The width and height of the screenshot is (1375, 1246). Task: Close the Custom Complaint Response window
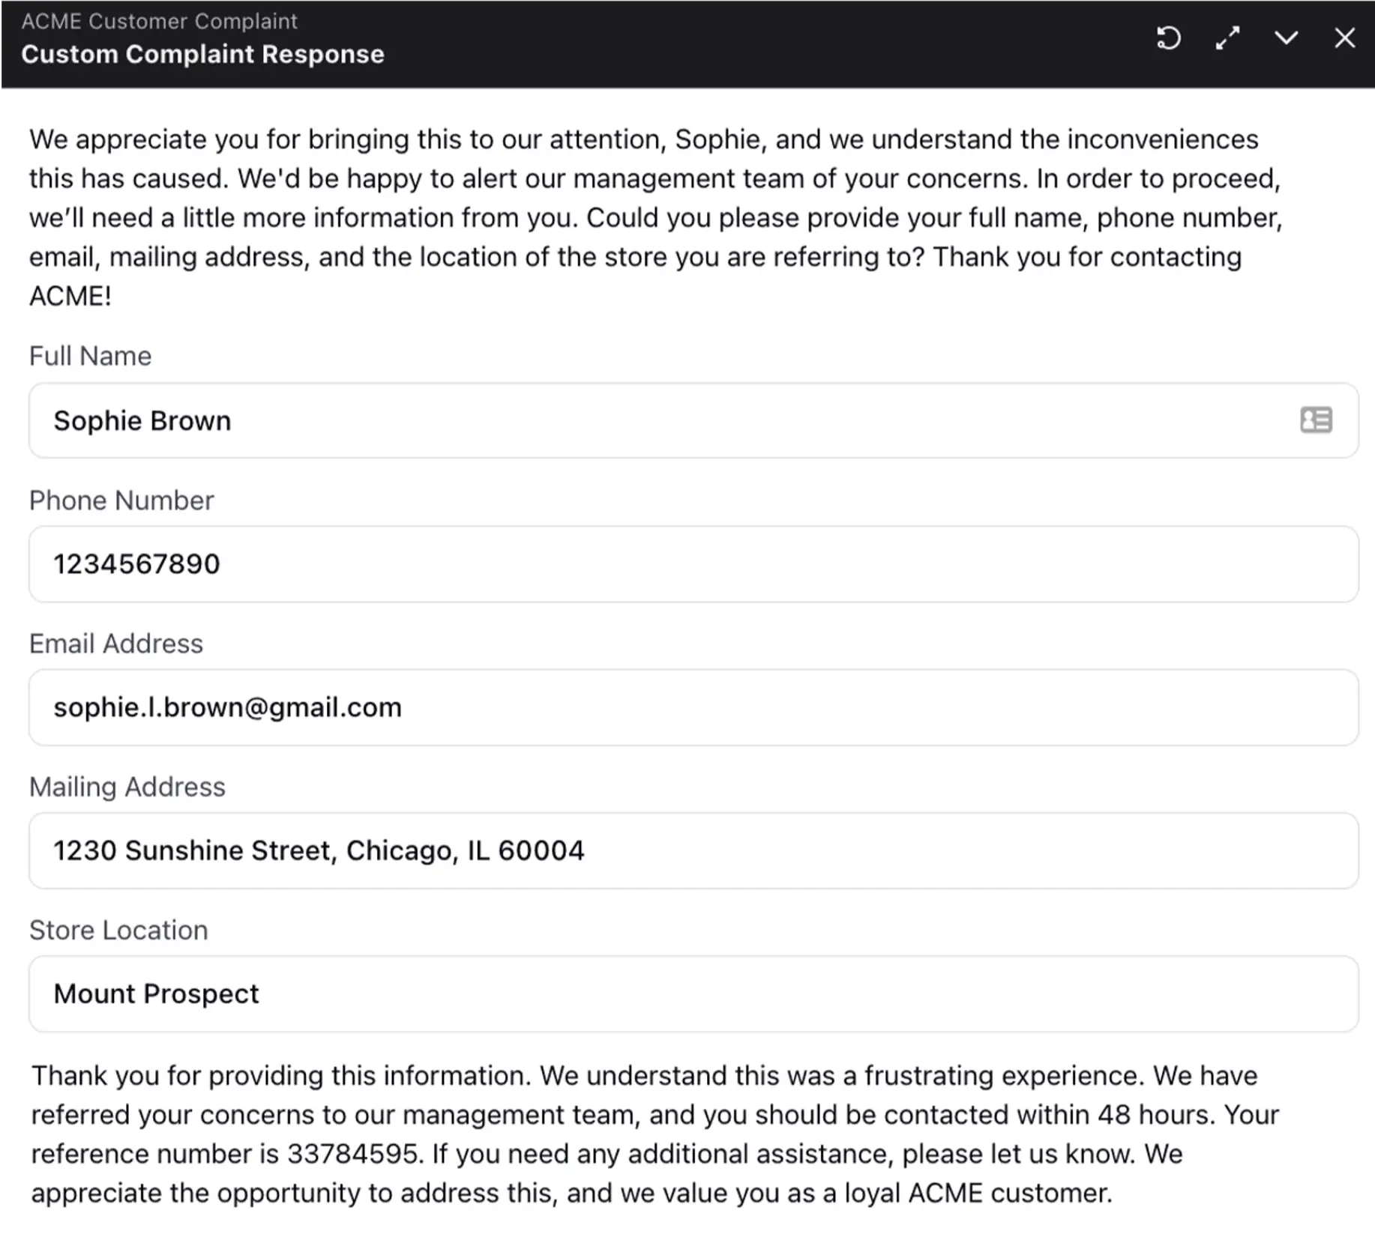coord(1345,37)
